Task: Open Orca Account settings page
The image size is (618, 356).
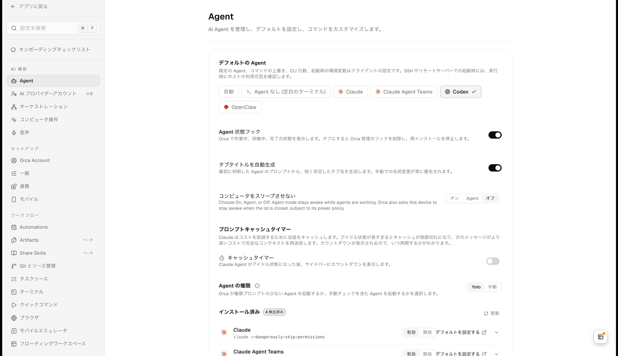Action: (53, 160)
